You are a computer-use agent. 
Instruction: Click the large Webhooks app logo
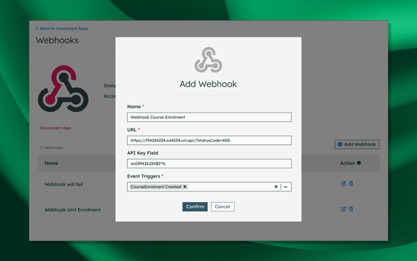(x=63, y=89)
